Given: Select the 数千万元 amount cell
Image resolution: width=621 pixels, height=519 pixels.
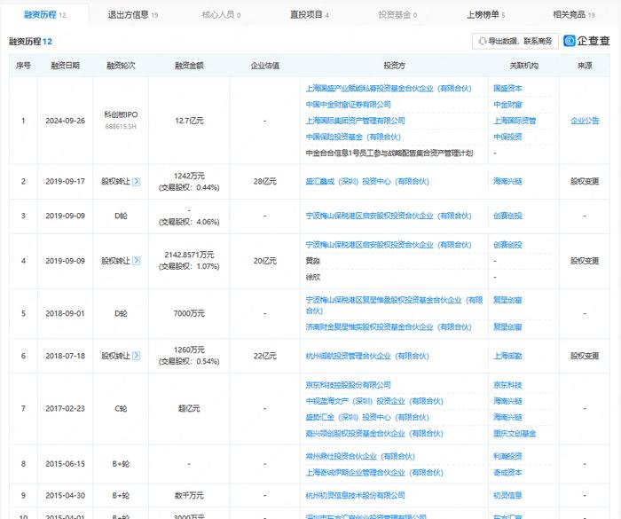Looking at the screenshot, I should [189, 495].
